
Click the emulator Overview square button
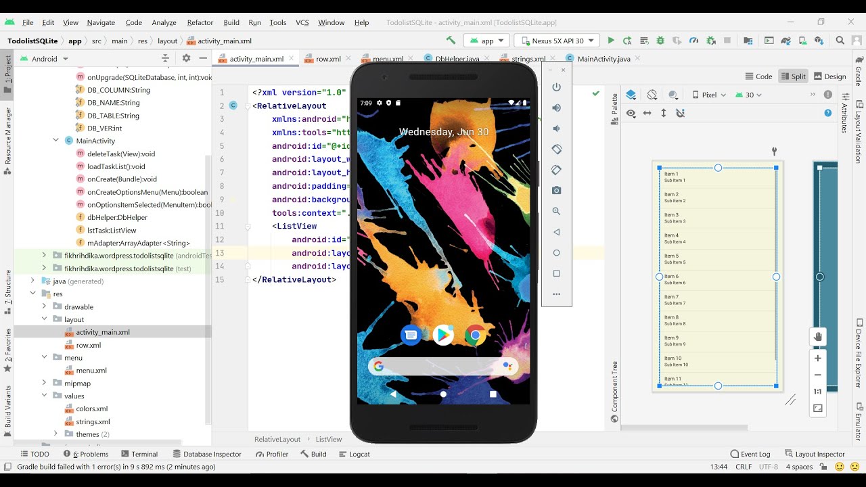(557, 273)
